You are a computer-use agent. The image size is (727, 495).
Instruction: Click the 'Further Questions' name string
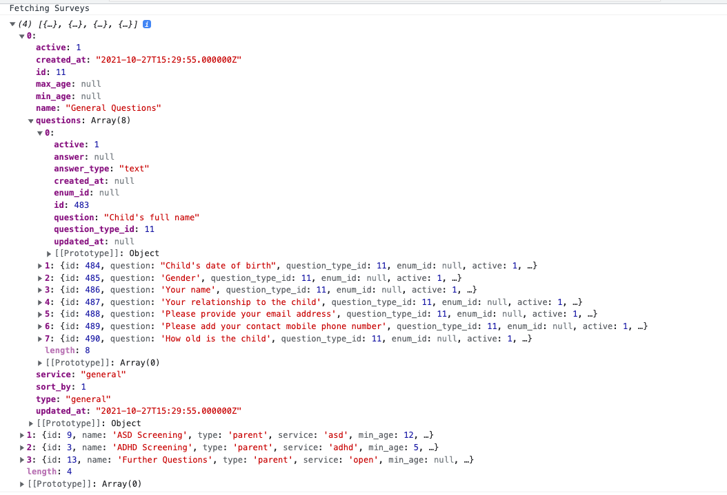click(165, 460)
